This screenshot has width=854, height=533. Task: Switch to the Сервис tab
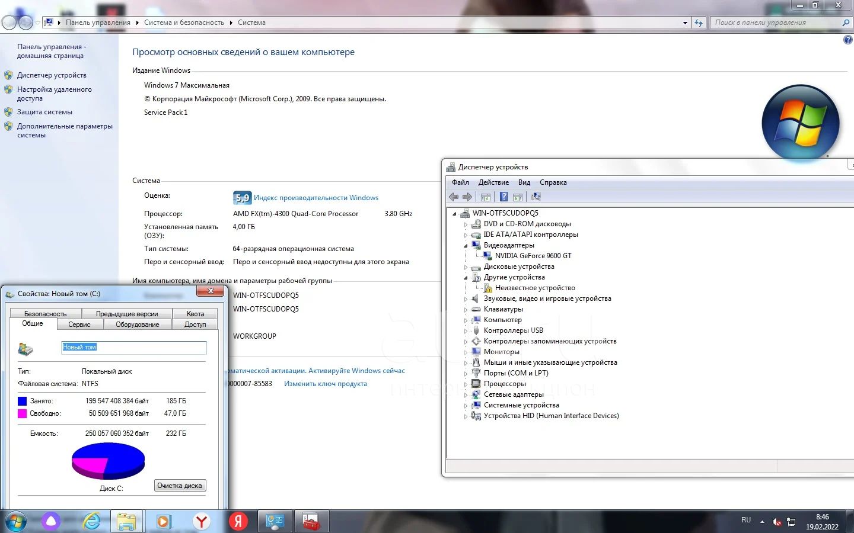(x=79, y=325)
